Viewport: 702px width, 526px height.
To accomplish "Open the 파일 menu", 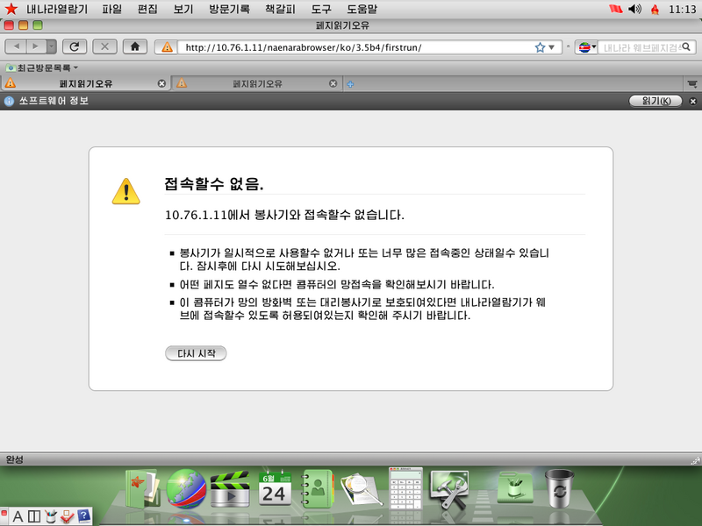I will pos(111,9).
